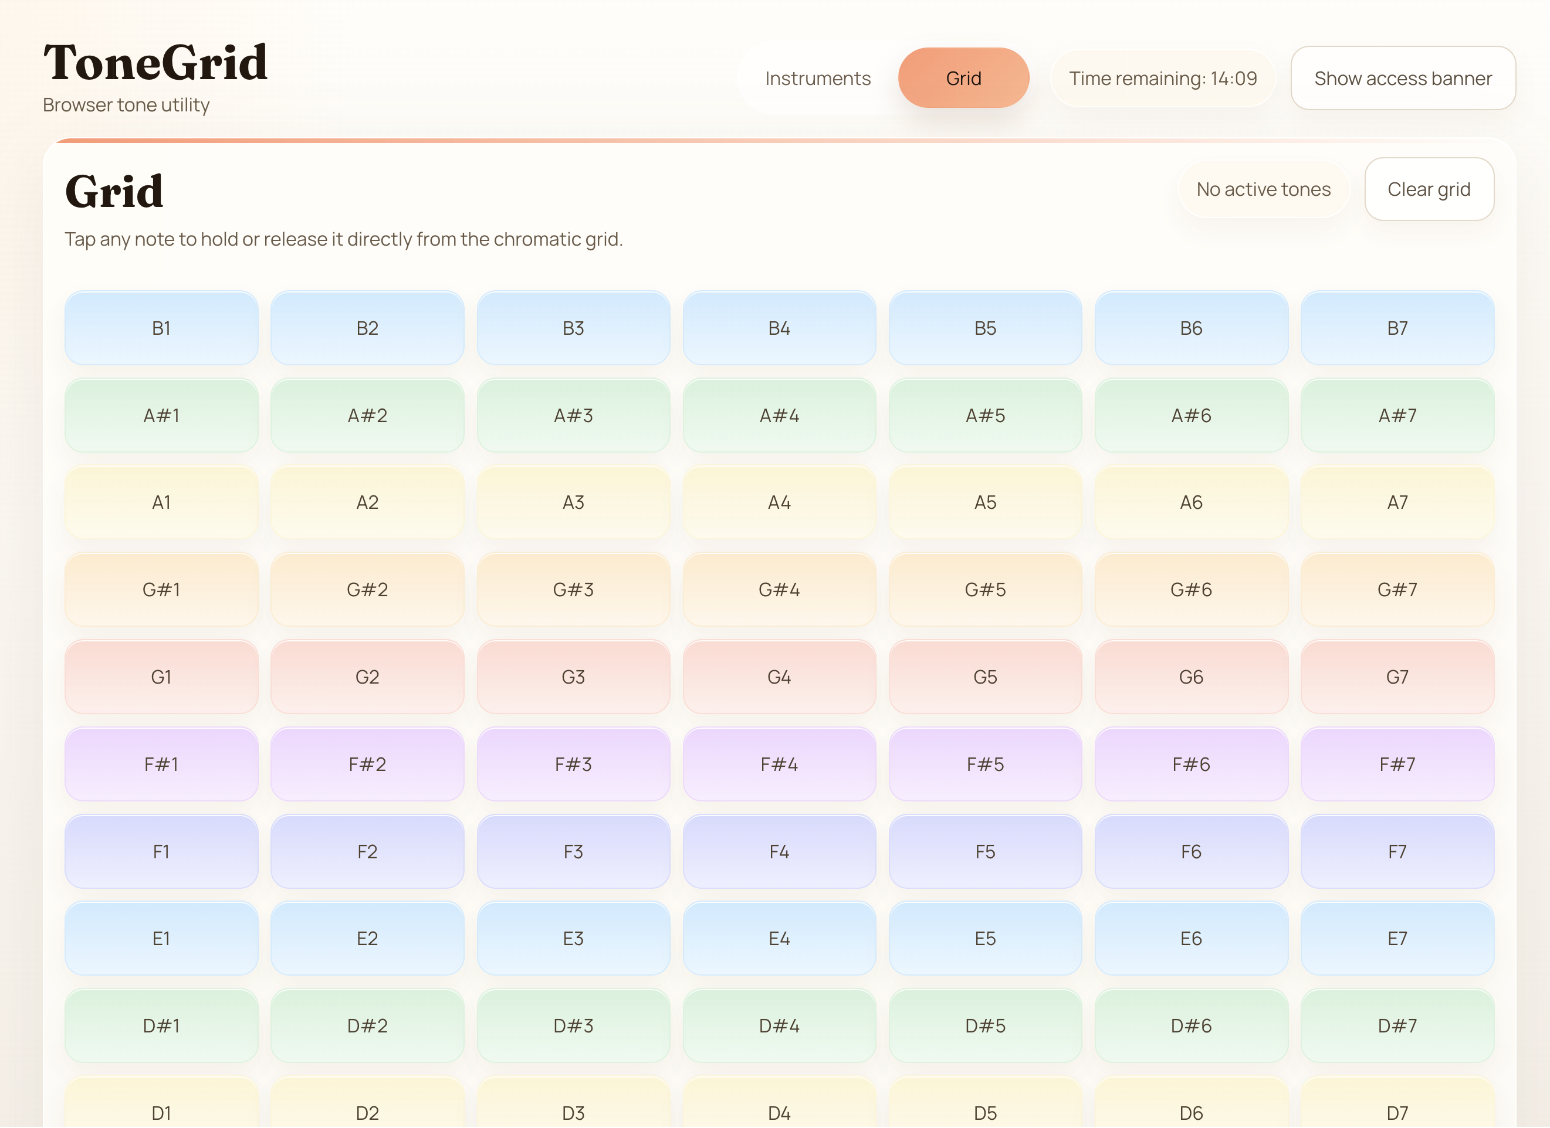Hold the G#7 note pad

tap(1397, 589)
